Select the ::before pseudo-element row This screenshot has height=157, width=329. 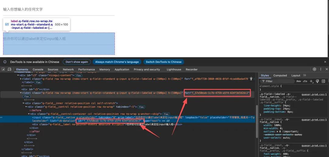35,110
